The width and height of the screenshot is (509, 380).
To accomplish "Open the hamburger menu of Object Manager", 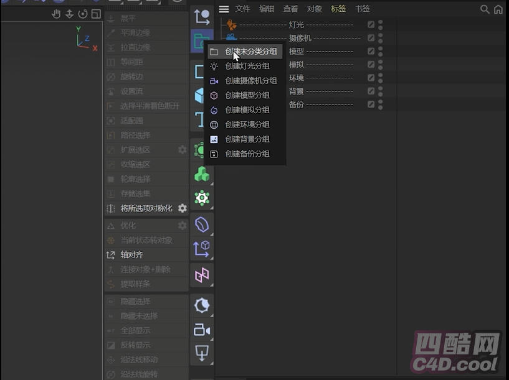I will point(224,9).
